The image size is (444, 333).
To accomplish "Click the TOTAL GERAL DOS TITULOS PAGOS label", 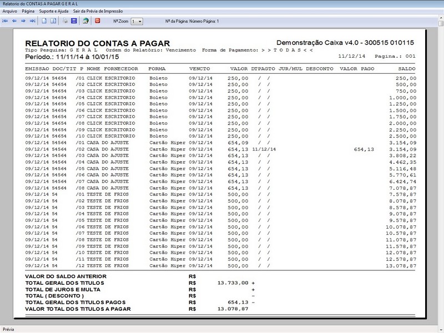I will point(75,302).
